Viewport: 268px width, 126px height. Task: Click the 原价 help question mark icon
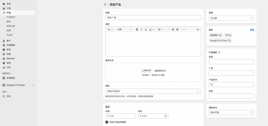(165, 116)
